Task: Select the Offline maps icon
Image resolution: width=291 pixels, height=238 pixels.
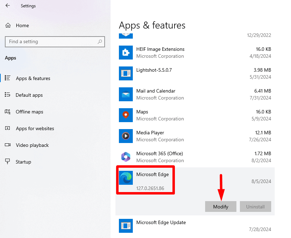Action: 7,112
